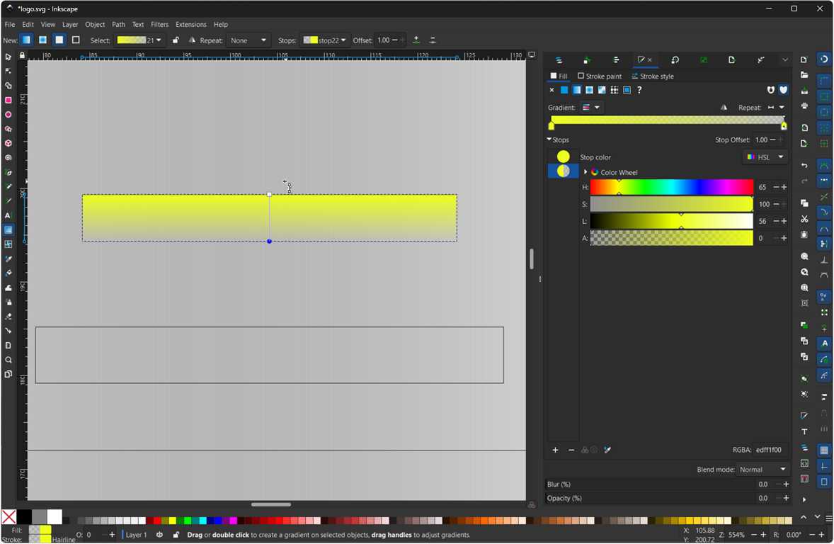Open the Filters menu

pos(159,25)
